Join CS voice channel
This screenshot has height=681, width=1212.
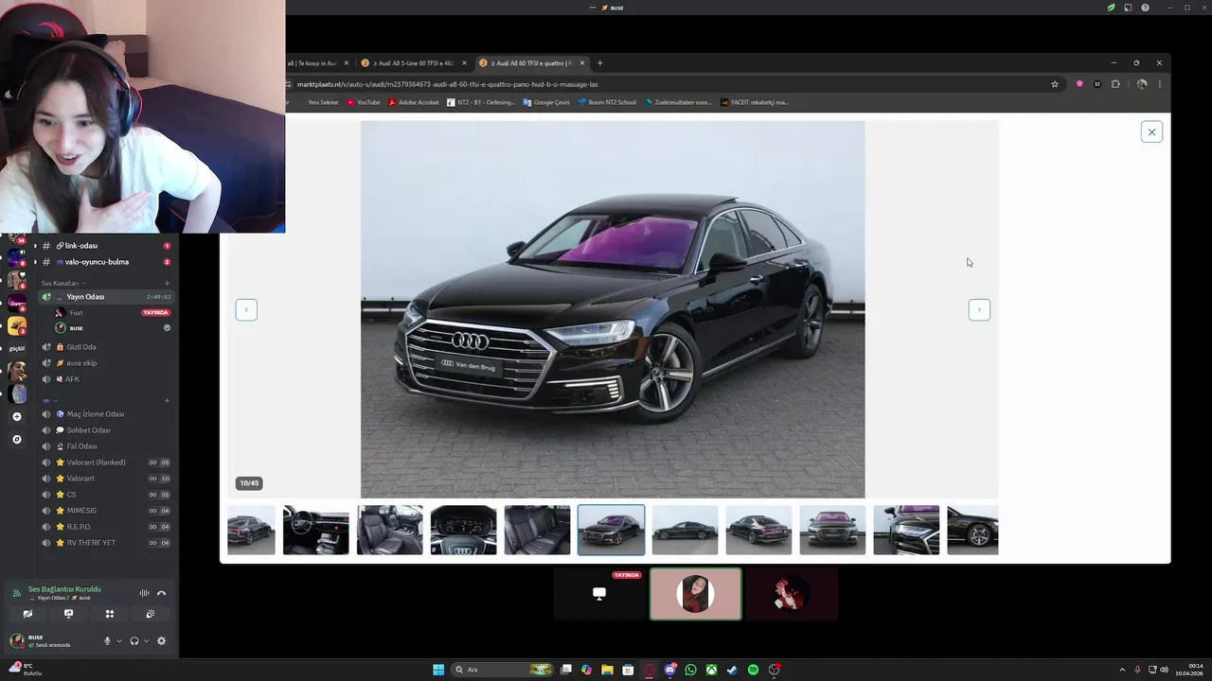[x=105, y=495]
